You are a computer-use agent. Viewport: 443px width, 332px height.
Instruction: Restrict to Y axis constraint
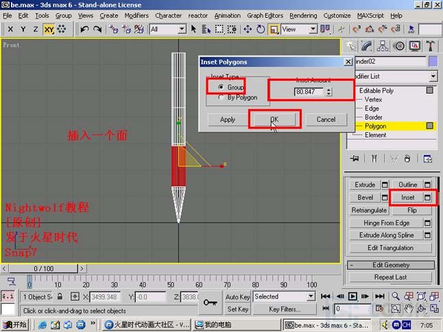click(x=23, y=29)
